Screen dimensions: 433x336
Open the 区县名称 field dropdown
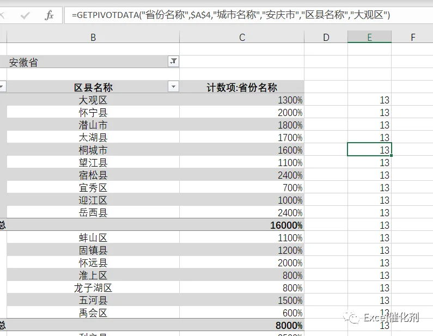coord(173,87)
